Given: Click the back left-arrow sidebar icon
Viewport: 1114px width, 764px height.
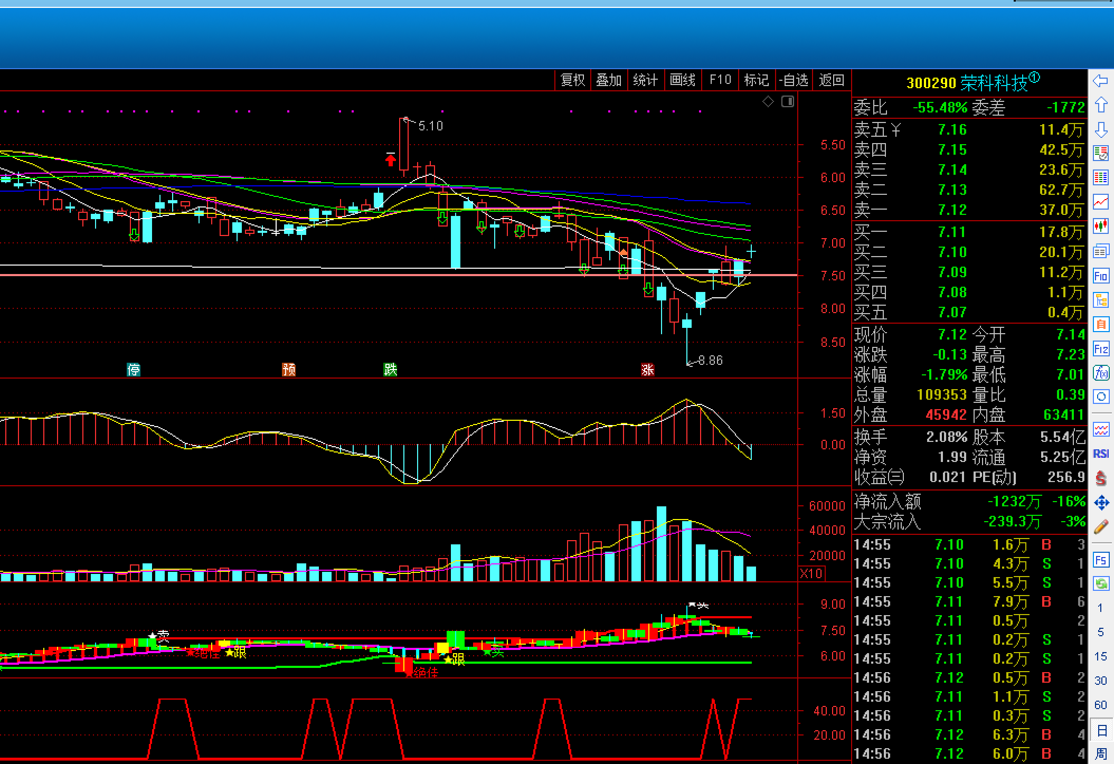Looking at the screenshot, I should coord(1101,81).
